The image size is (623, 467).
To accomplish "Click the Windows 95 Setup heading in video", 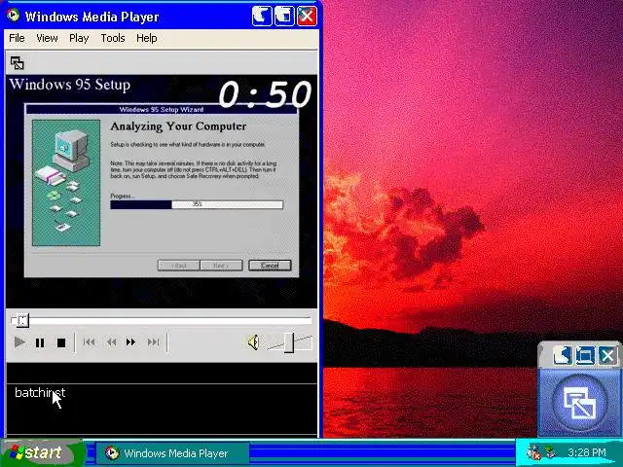I will pyautogui.click(x=70, y=85).
